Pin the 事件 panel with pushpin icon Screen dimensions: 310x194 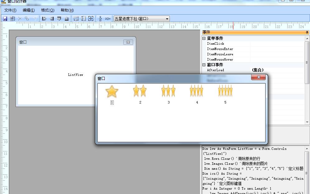click(x=307, y=32)
